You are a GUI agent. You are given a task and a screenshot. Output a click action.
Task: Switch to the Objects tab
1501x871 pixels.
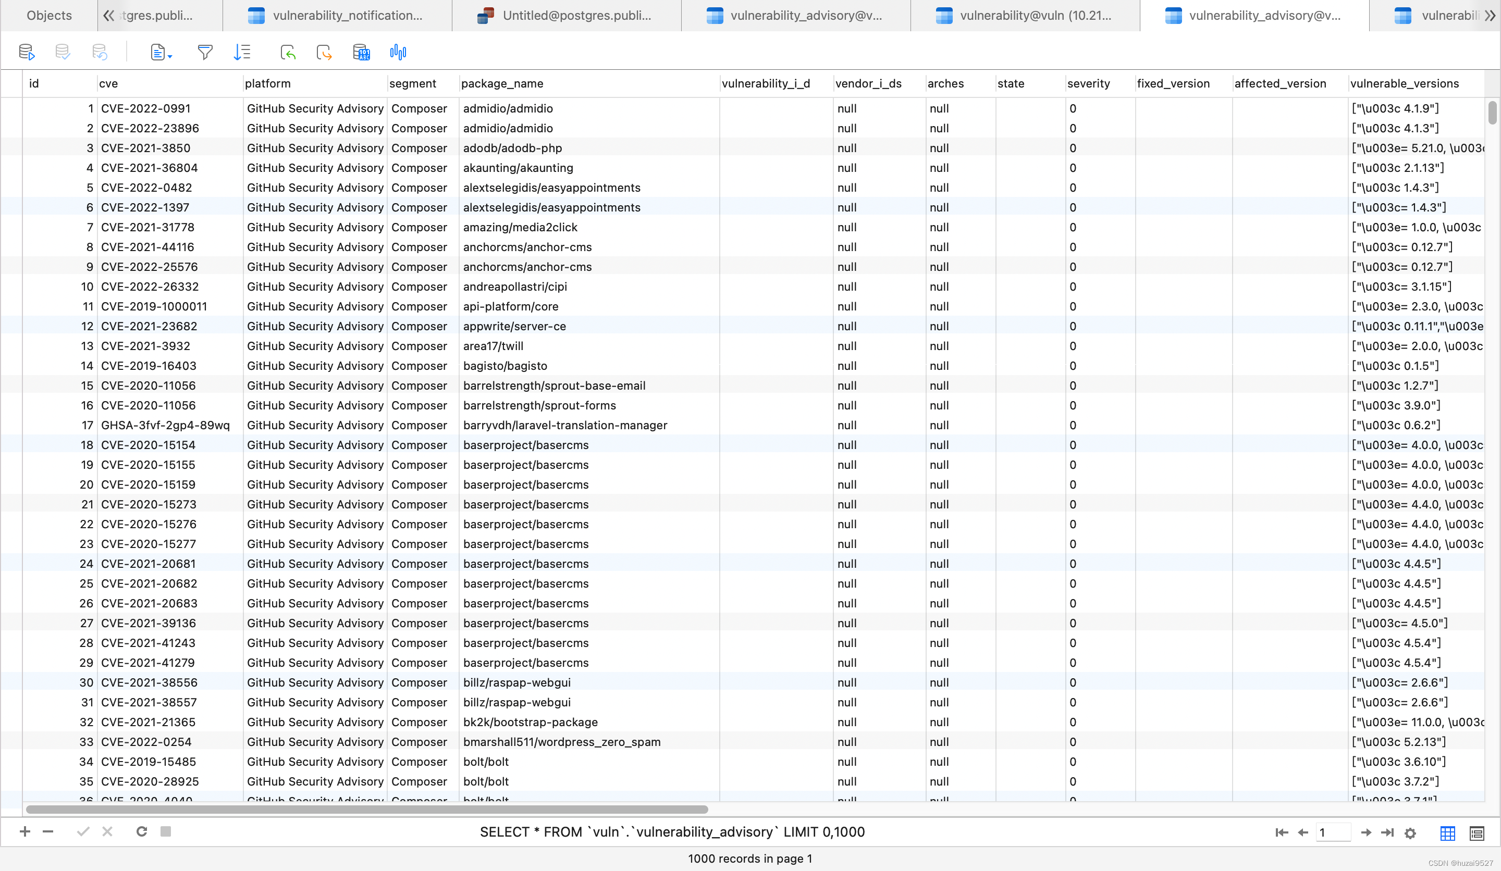[x=49, y=16]
